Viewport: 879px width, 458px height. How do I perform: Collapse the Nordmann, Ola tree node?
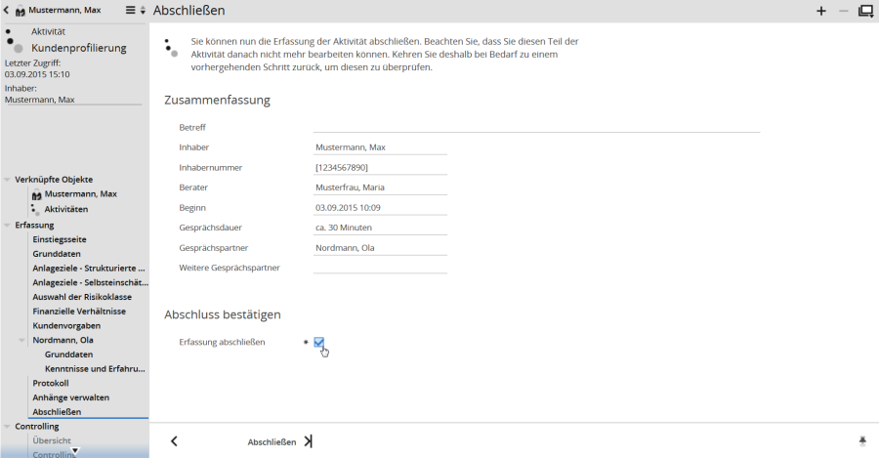pos(22,340)
